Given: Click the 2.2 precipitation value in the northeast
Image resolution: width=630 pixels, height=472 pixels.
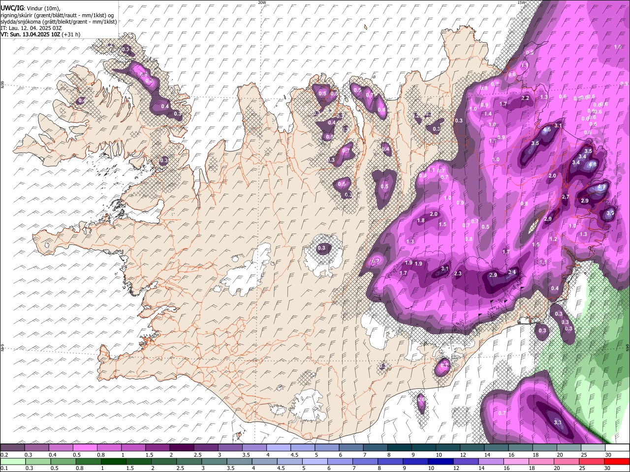Looking at the screenshot, I should 525,98.
